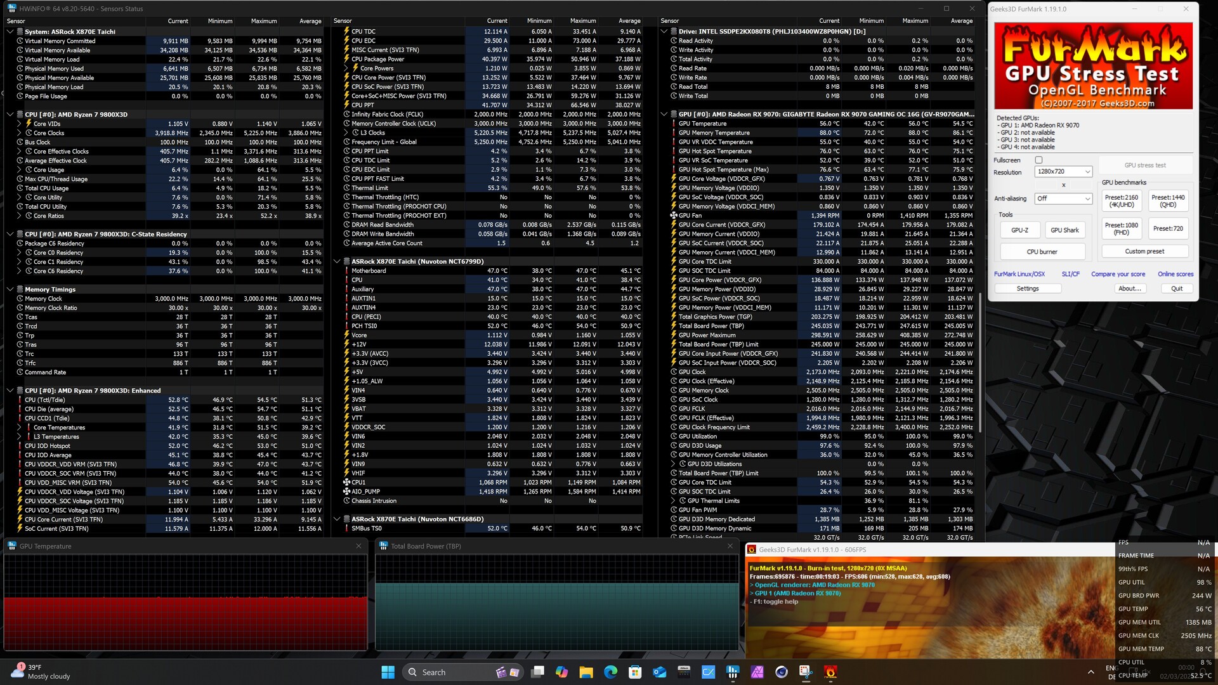
Task: Open Copilot from the taskbar
Action: [561, 672]
